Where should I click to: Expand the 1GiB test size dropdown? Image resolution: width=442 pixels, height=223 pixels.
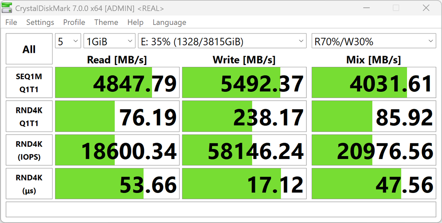109,41
